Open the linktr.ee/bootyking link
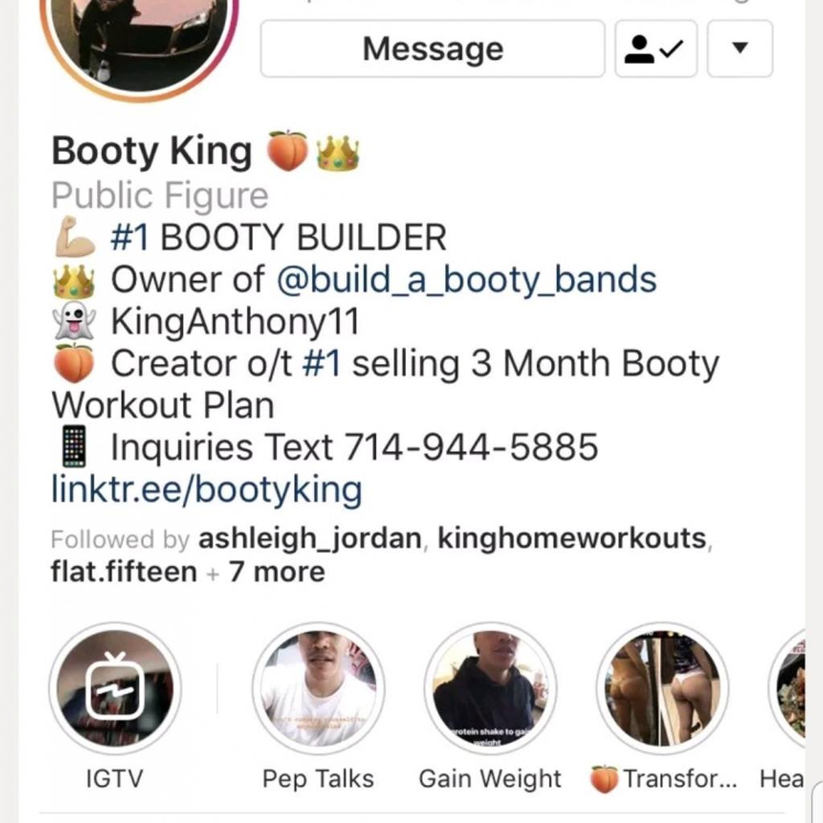The width and height of the screenshot is (823, 823). pyautogui.click(x=207, y=489)
